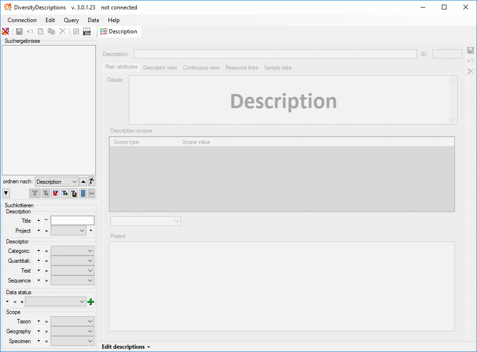The height and width of the screenshot is (352, 477).
Task: Click the checkmark box icon in the toolbar
Action: (76, 31)
